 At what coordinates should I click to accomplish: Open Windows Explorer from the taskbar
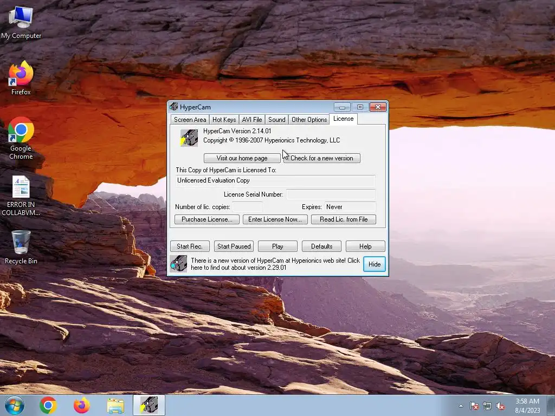tap(115, 406)
